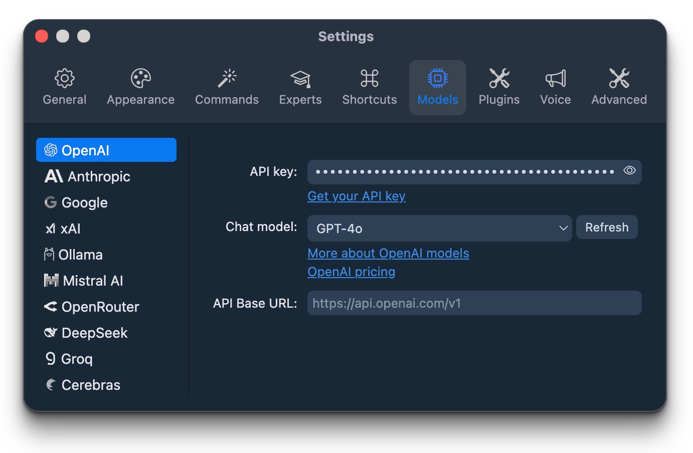Refresh the chat model list
The image size is (693, 453).
coord(607,227)
